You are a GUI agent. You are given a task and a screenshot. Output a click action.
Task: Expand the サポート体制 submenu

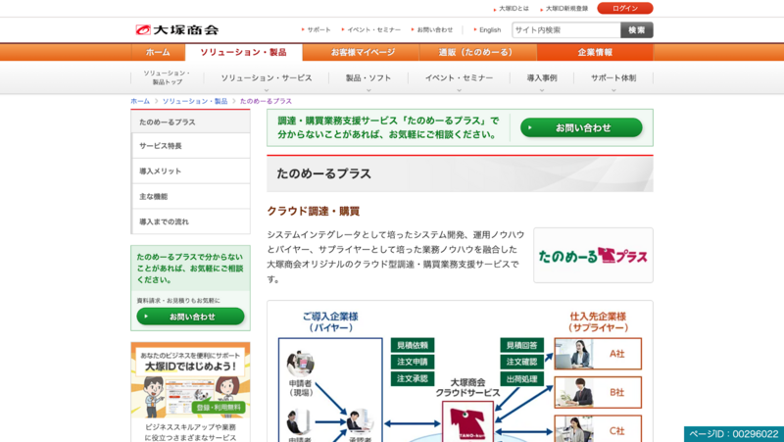point(613,78)
